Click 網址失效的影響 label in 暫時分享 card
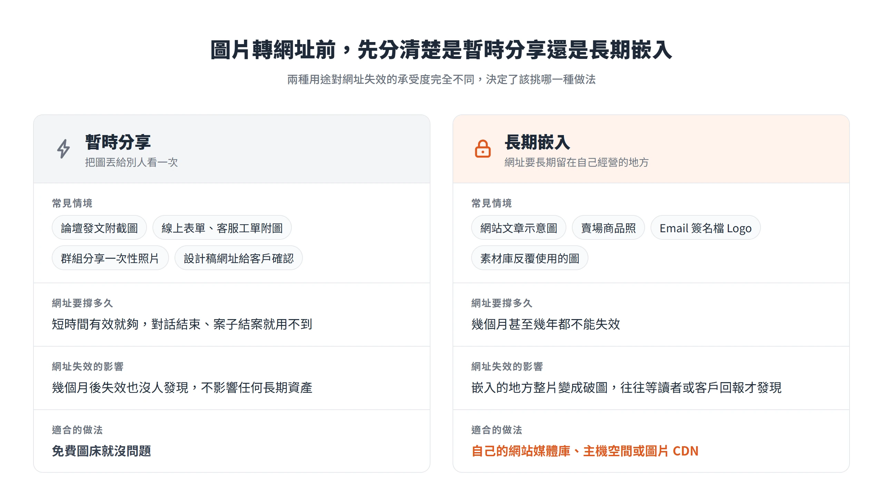 pyautogui.click(x=88, y=367)
